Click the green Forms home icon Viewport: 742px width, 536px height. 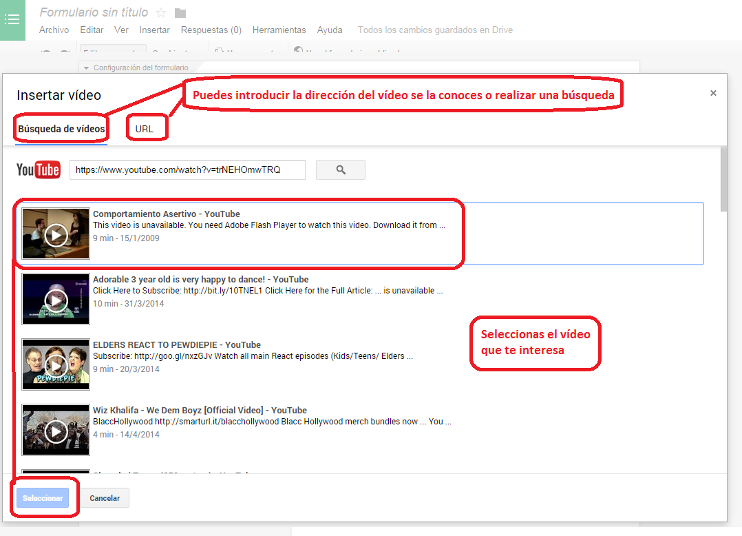point(12,20)
